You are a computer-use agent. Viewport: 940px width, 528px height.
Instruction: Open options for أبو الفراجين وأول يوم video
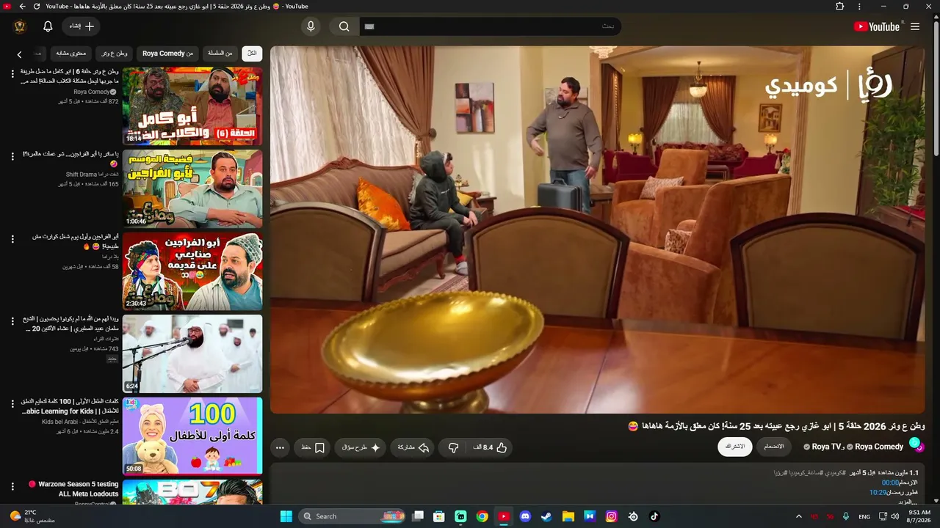coord(12,239)
